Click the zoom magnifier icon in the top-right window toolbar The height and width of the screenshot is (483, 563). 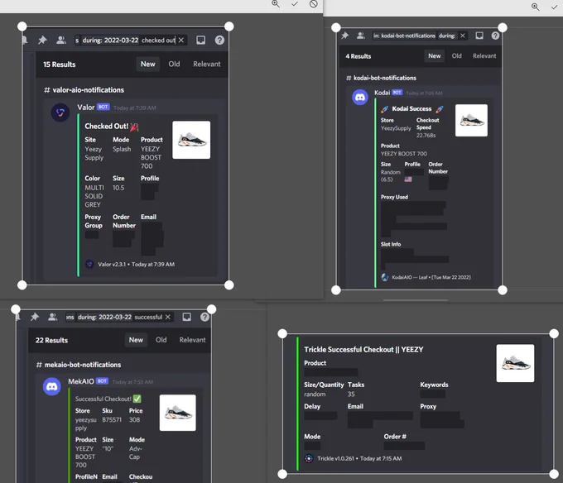point(536,7)
